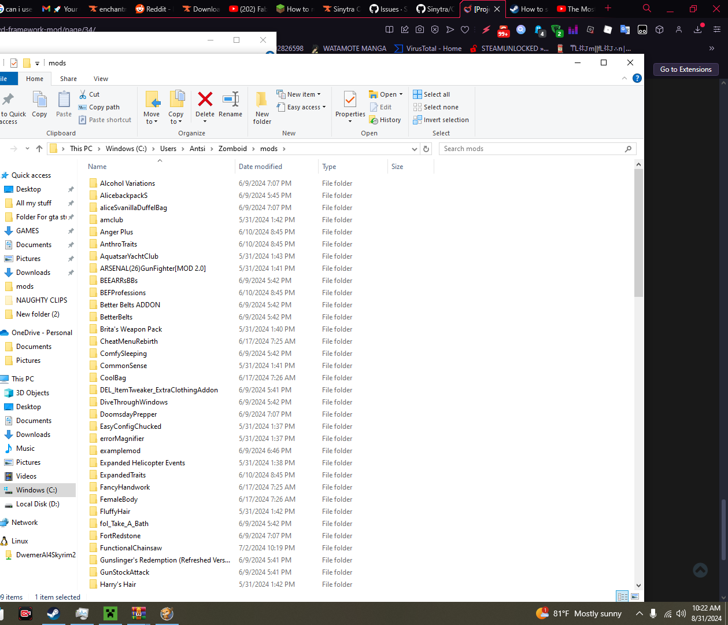Open WATAMOTE MANGA bookmark
Image resolution: width=728 pixels, height=625 pixels.
(x=349, y=49)
